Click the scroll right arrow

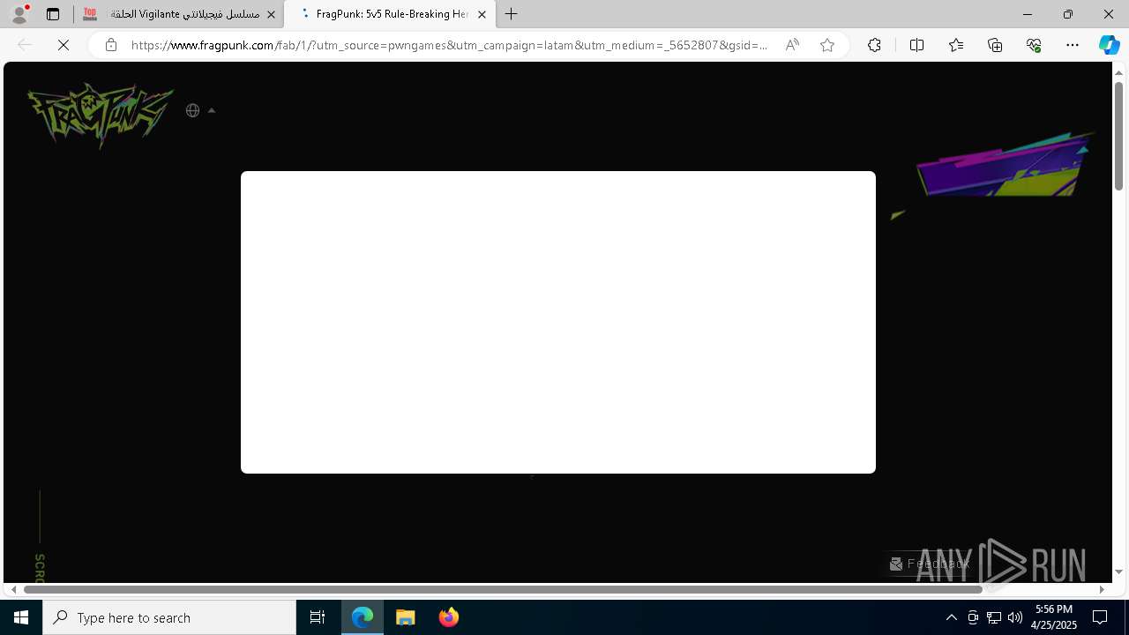tap(1102, 589)
